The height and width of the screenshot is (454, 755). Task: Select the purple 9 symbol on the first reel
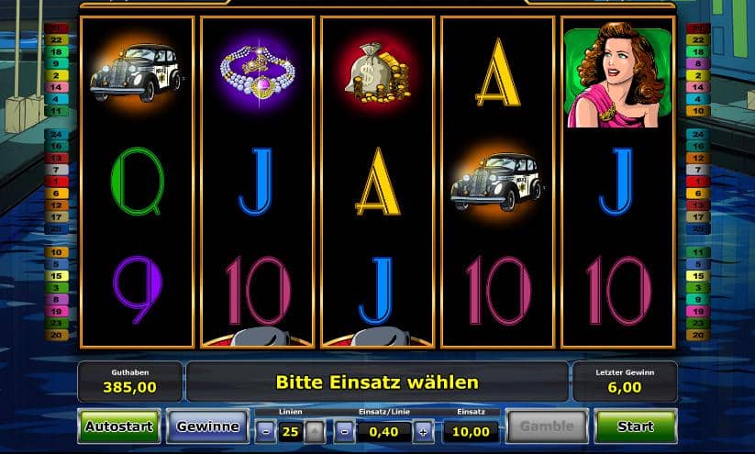(138, 290)
